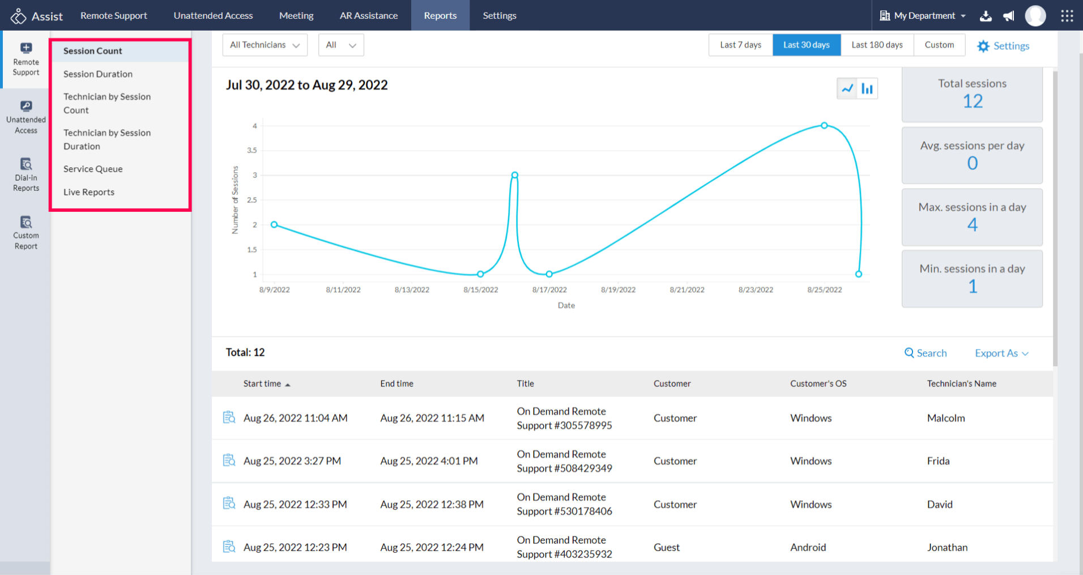This screenshot has height=575, width=1083.
Task: Open announcements megaphone icon
Action: pos(1009,16)
